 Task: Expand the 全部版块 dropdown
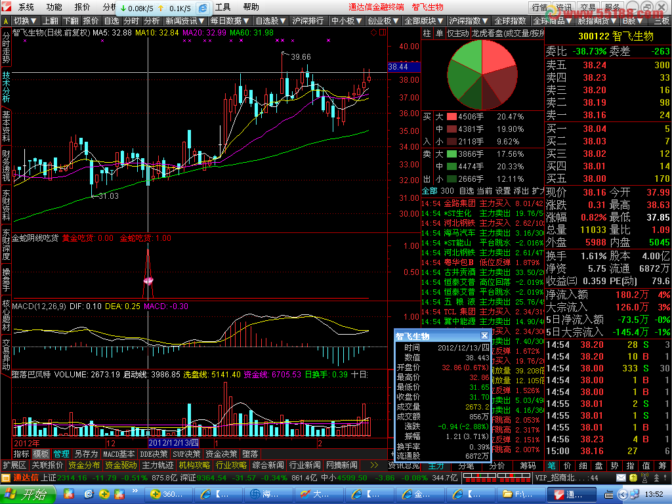423,20
